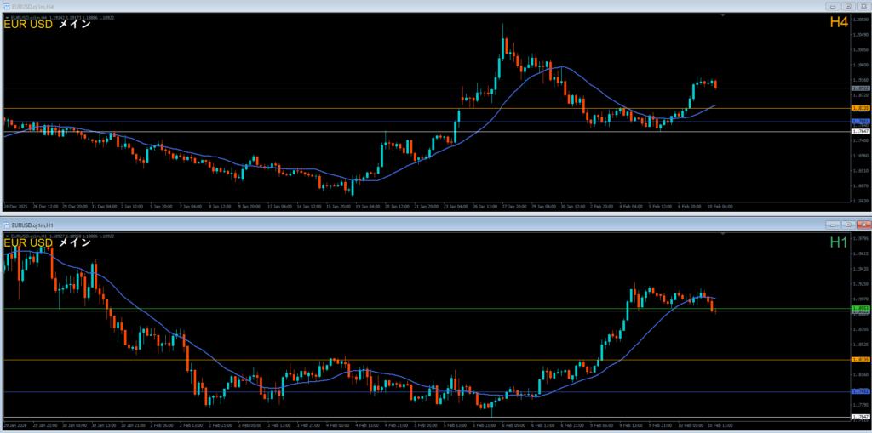Minimize the EURUSD H4 chart window
This screenshot has height=433, width=872.
coord(833,6)
